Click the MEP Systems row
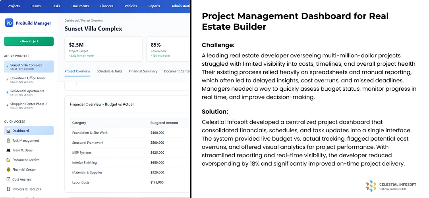The height and width of the screenshot is (198, 429). click(x=130, y=153)
